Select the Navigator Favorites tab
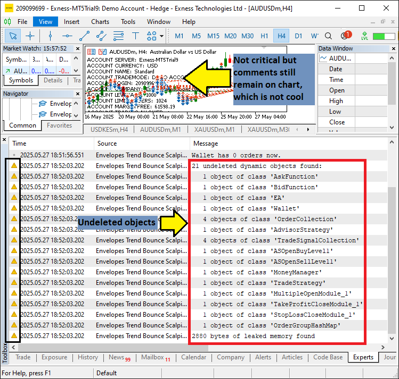The height and width of the screenshot is (379, 399). [59, 125]
